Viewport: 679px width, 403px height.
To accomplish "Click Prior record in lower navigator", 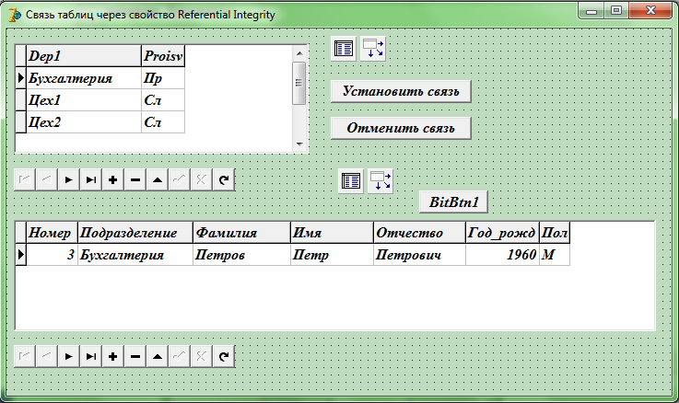I will [47, 356].
